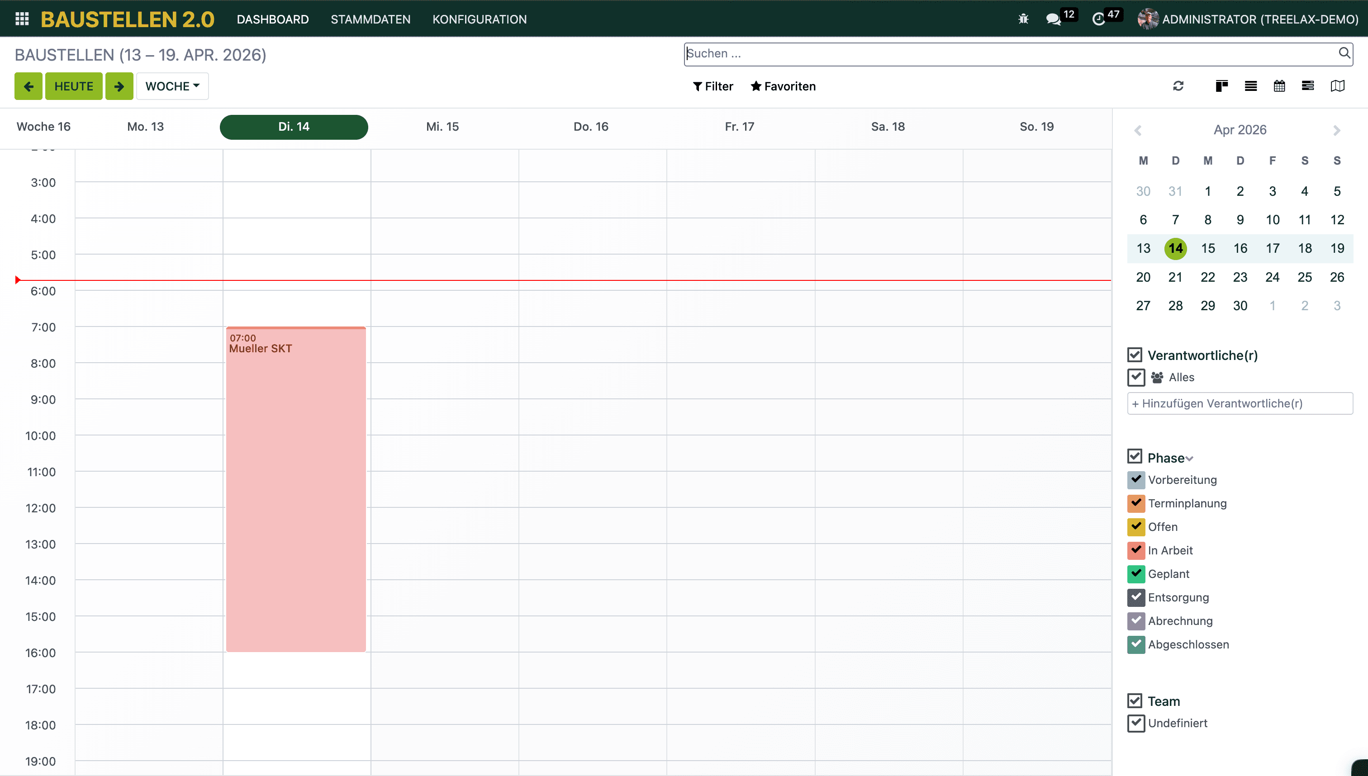Go to the previous week arrow
1368x776 pixels.
tap(28, 86)
